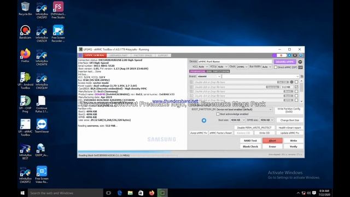Untick the 512 MB userarea row checkbox
The height and width of the screenshot is (197, 350).
pyautogui.click(x=296, y=86)
